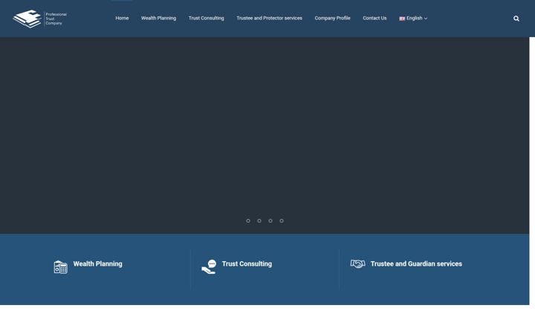The height and width of the screenshot is (334, 535).
Task: Open the search magnifier icon
Action: 516,19
